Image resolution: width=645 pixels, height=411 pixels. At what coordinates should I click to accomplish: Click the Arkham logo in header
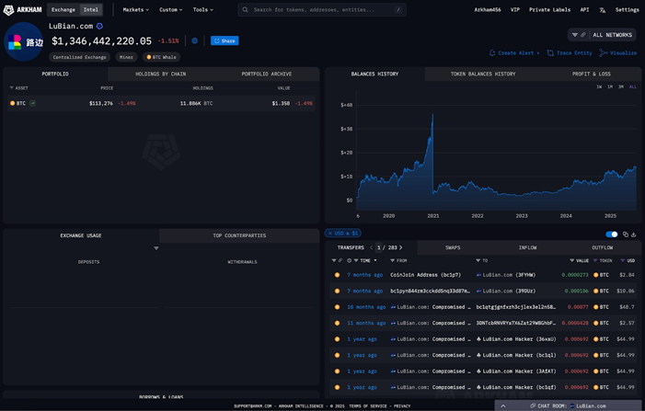pos(23,9)
